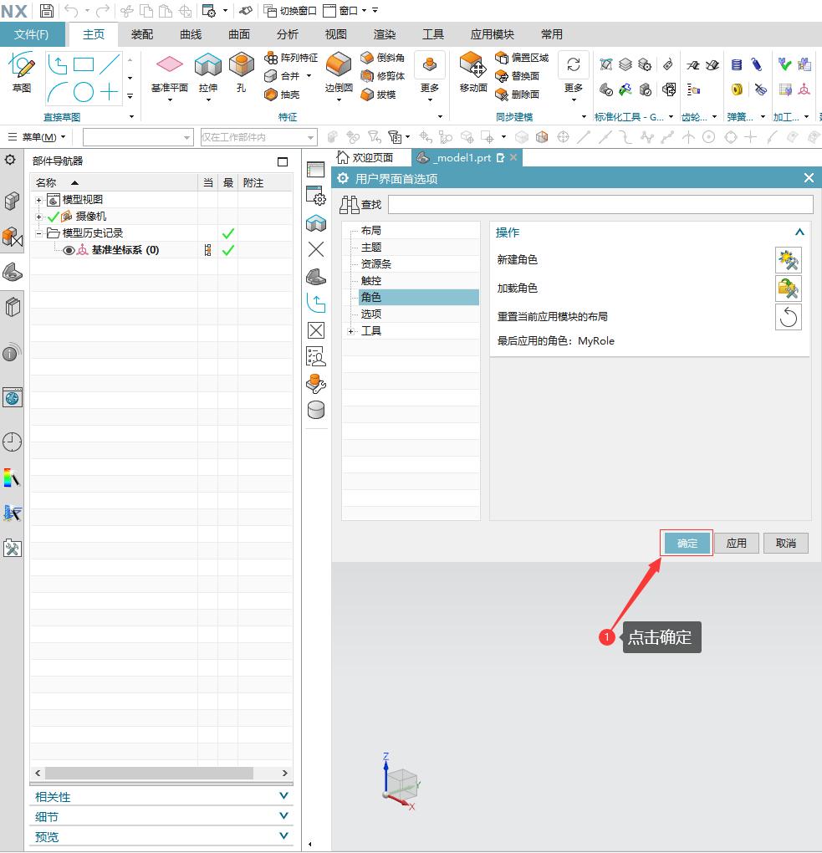The width and height of the screenshot is (822, 853).
Task: Toggle the green check next to 摄像机
Action: tap(54, 217)
